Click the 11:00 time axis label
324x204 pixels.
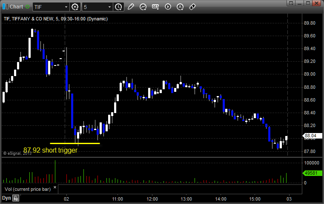tap(118, 199)
